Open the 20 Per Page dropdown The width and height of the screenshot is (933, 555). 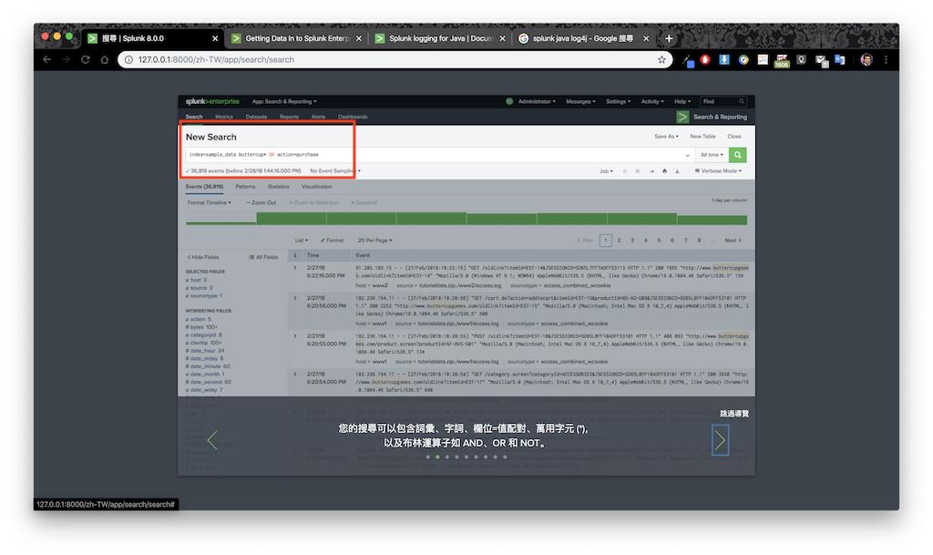coord(374,241)
